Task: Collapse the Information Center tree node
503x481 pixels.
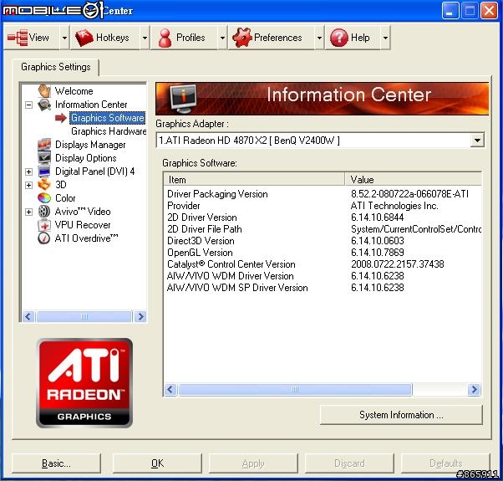Action: coord(29,105)
